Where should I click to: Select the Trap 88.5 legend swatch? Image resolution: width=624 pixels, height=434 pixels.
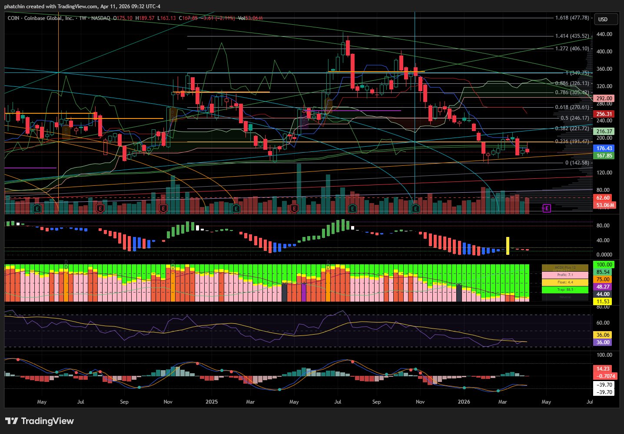click(x=565, y=289)
